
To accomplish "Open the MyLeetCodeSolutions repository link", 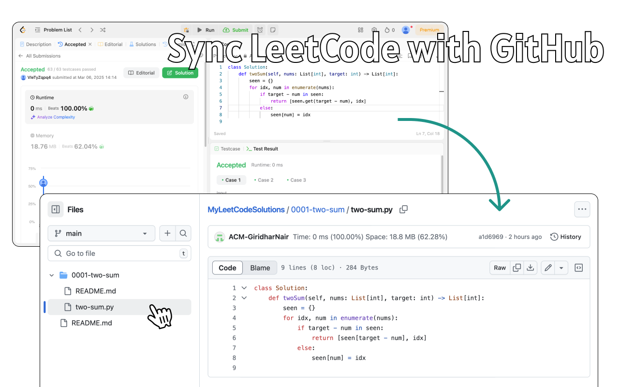I will tap(246, 209).
